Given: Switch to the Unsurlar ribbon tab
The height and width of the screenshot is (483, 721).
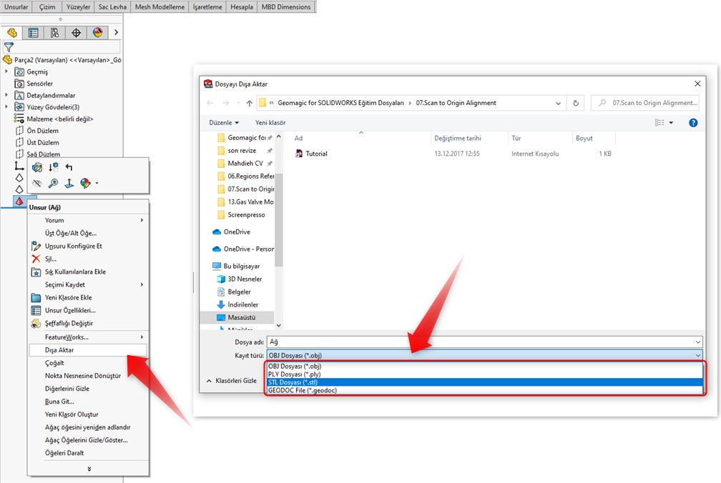Looking at the screenshot, I should pos(16,7).
